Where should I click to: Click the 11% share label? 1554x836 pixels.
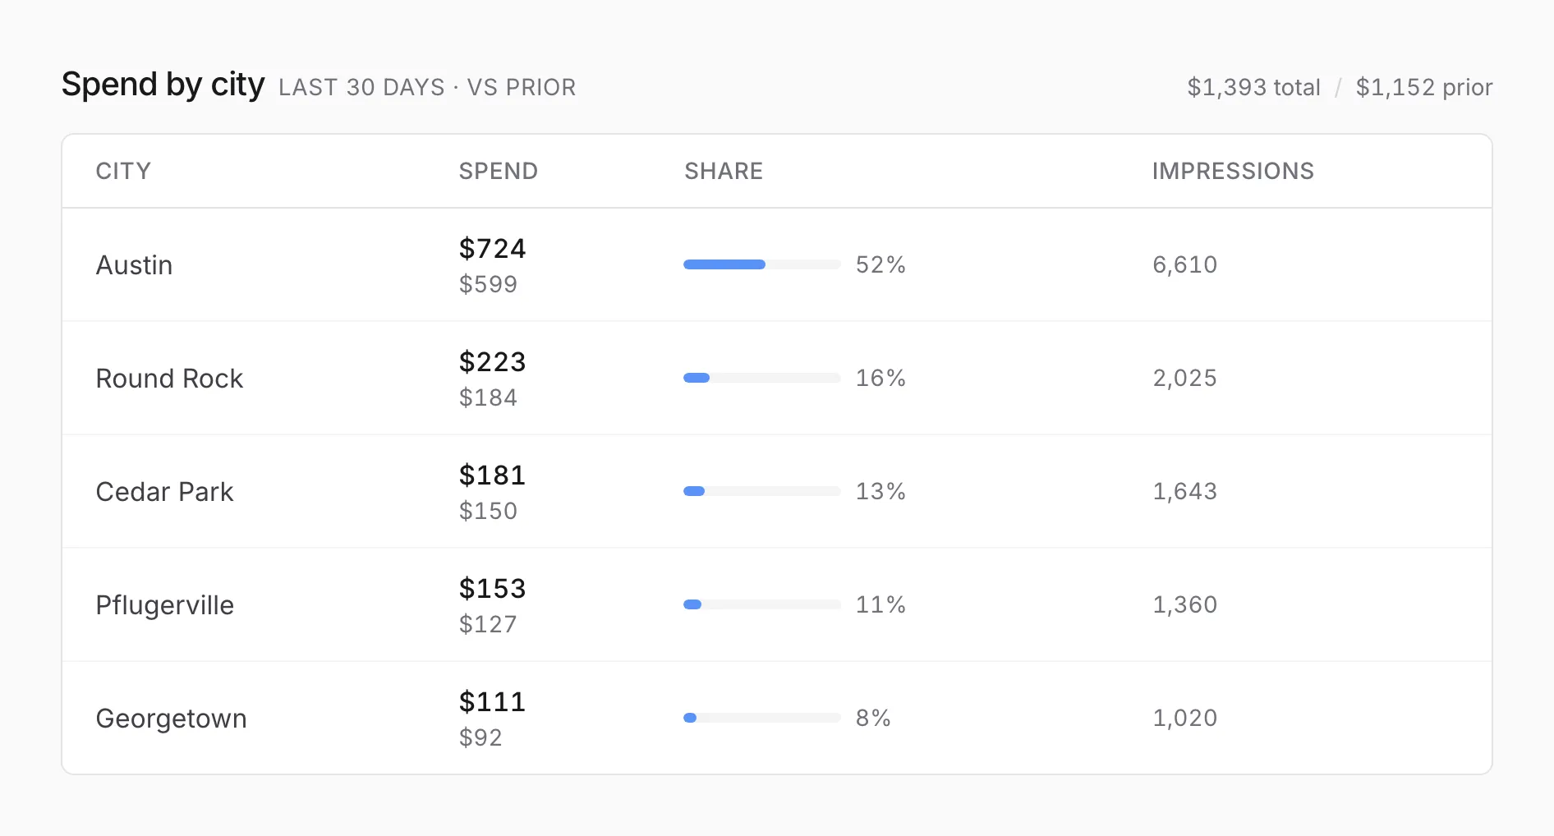[880, 604]
